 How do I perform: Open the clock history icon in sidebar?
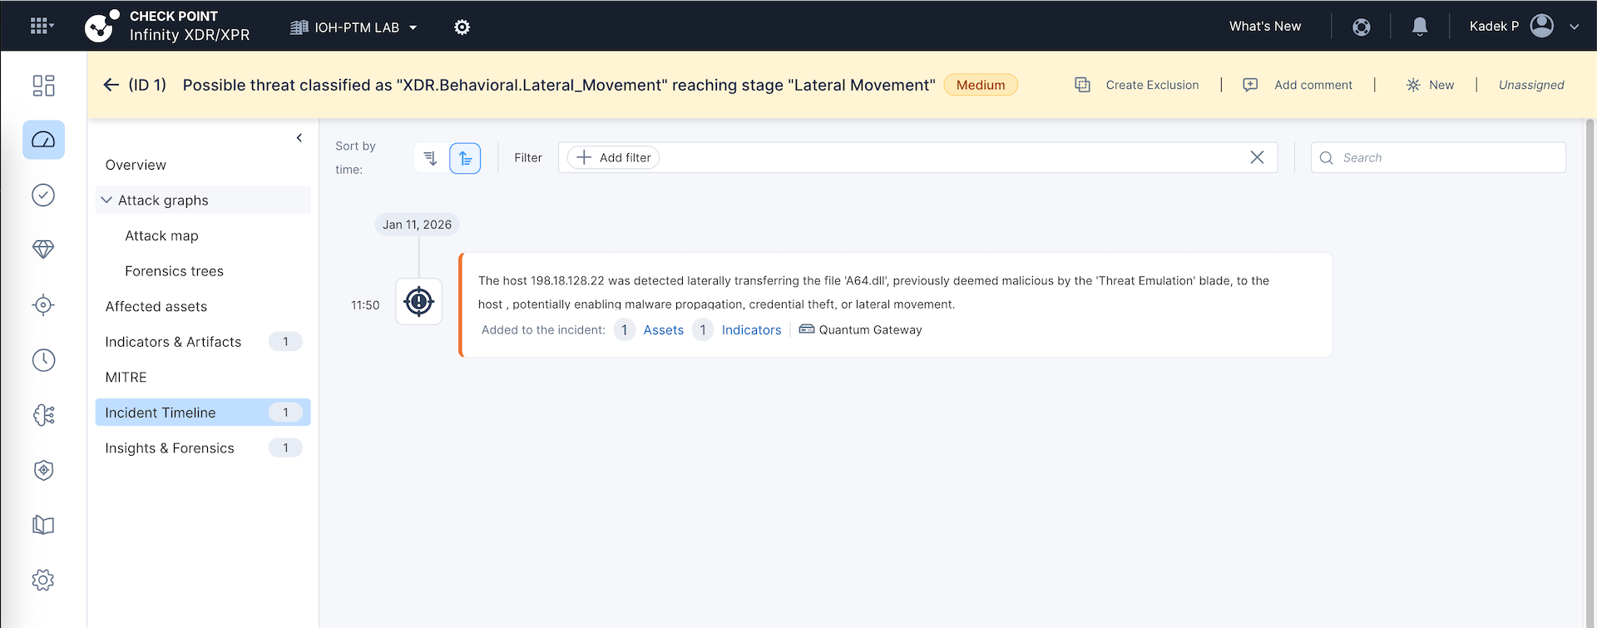[x=43, y=360]
